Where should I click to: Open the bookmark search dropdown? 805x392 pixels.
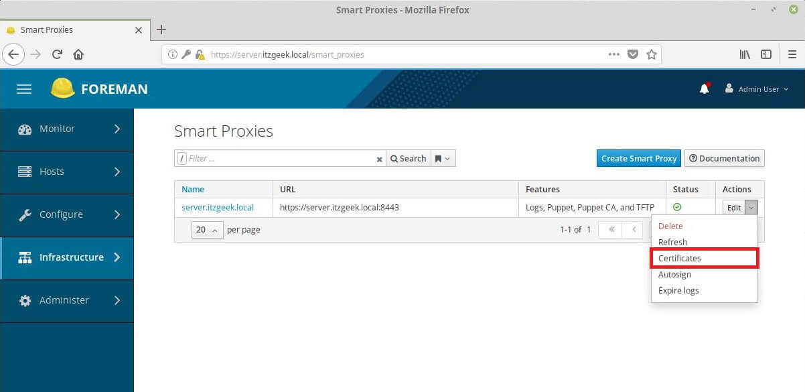click(443, 158)
